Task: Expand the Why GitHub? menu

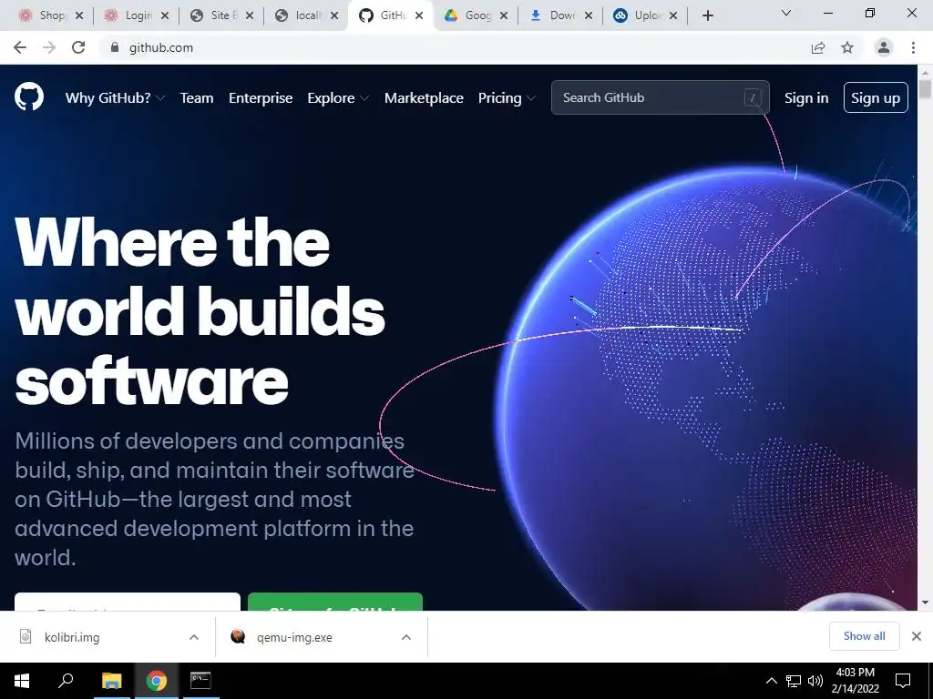Action: coord(115,98)
